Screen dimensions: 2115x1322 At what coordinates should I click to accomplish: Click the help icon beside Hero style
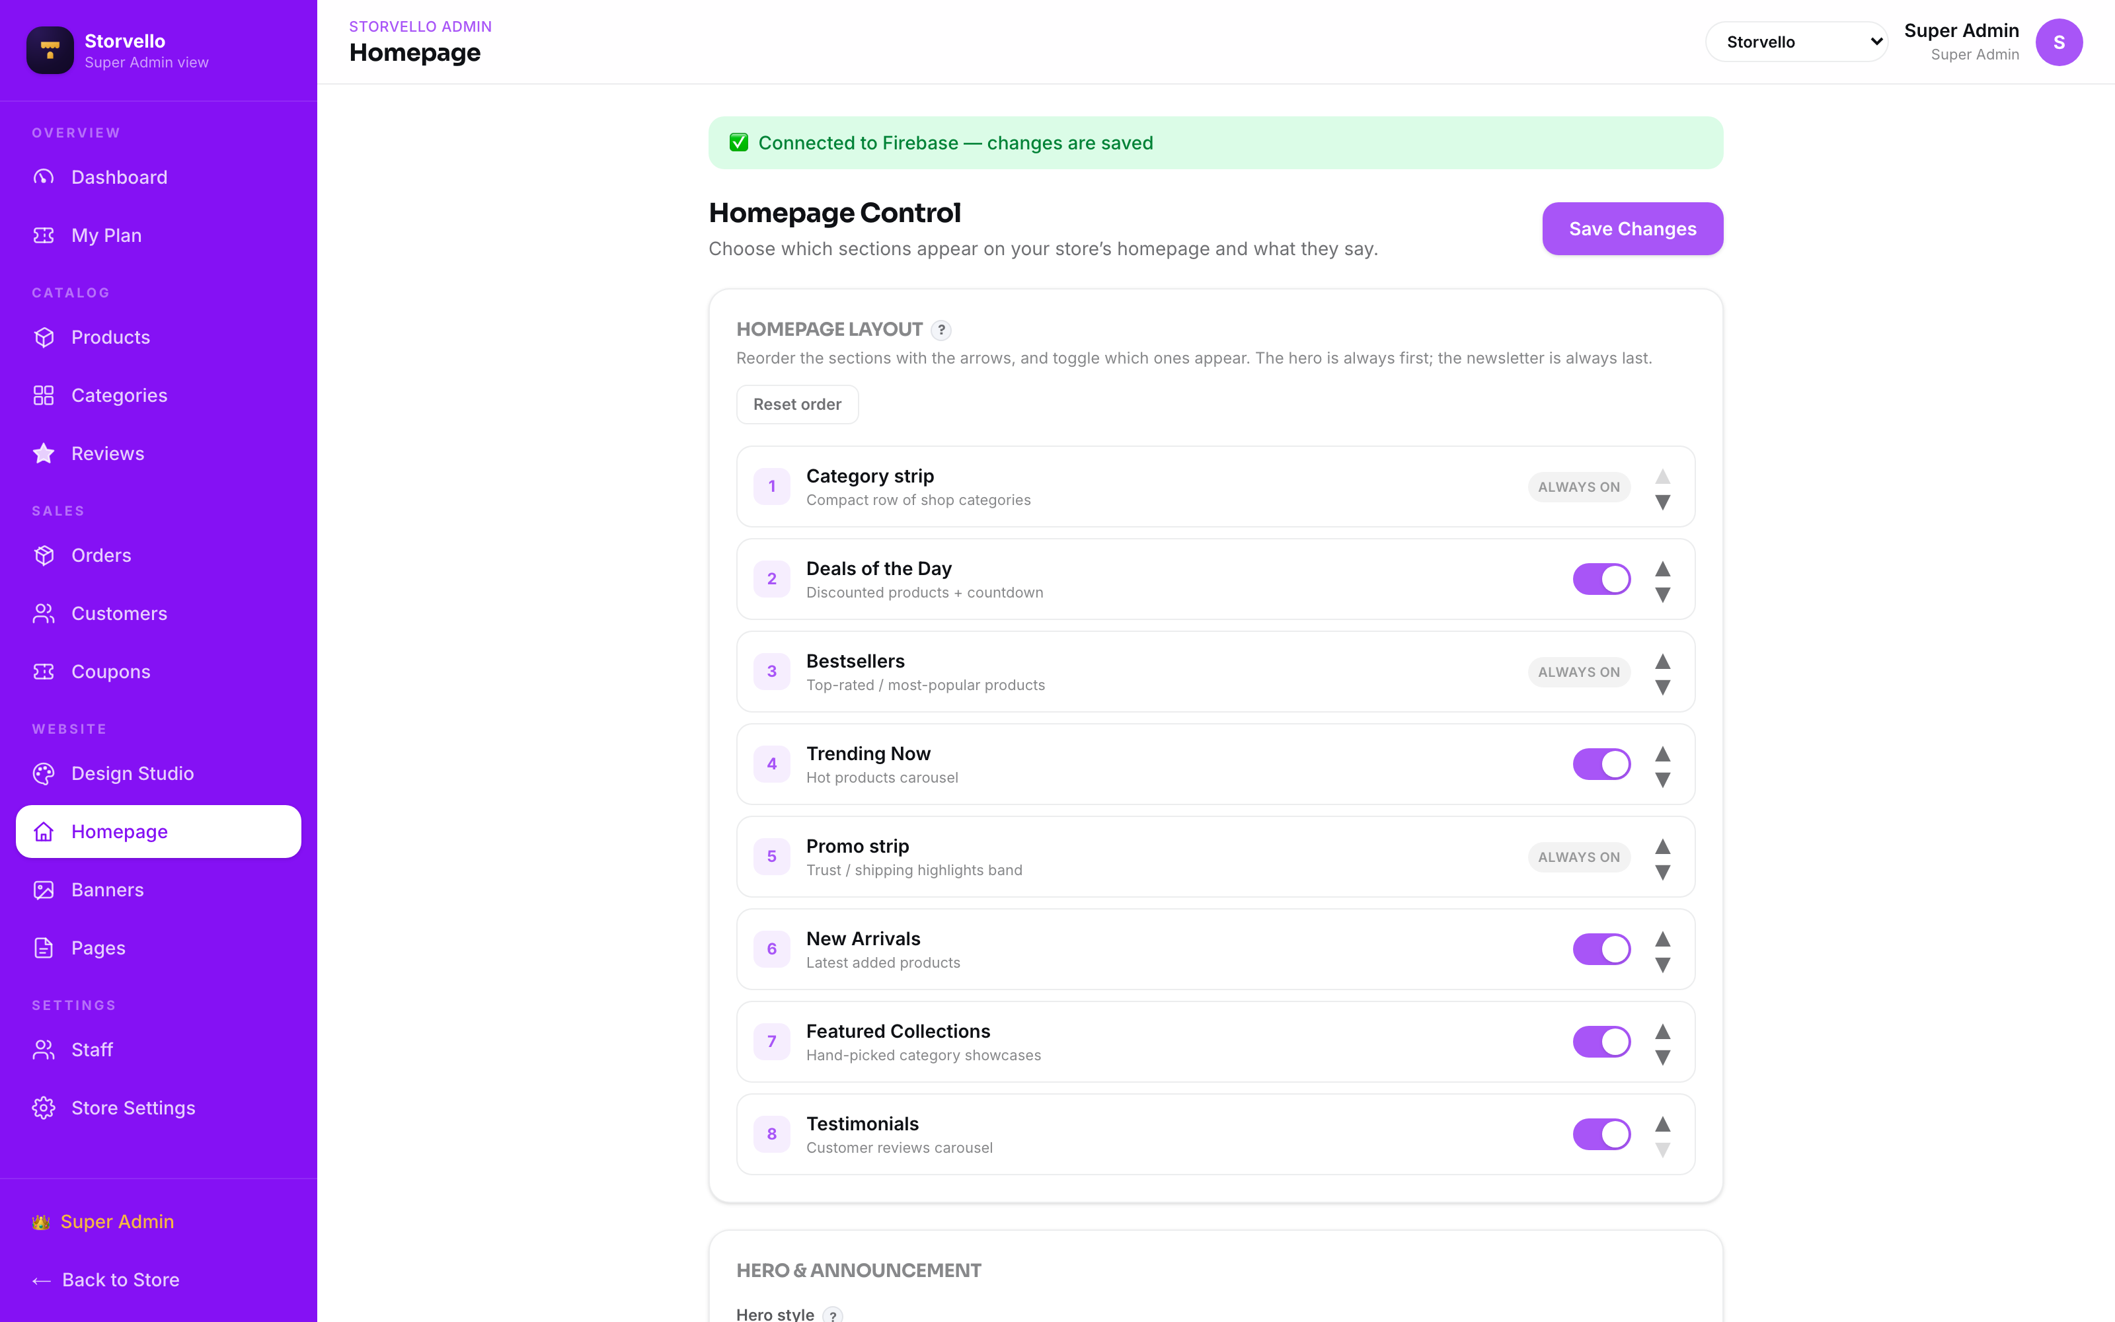tap(833, 1315)
